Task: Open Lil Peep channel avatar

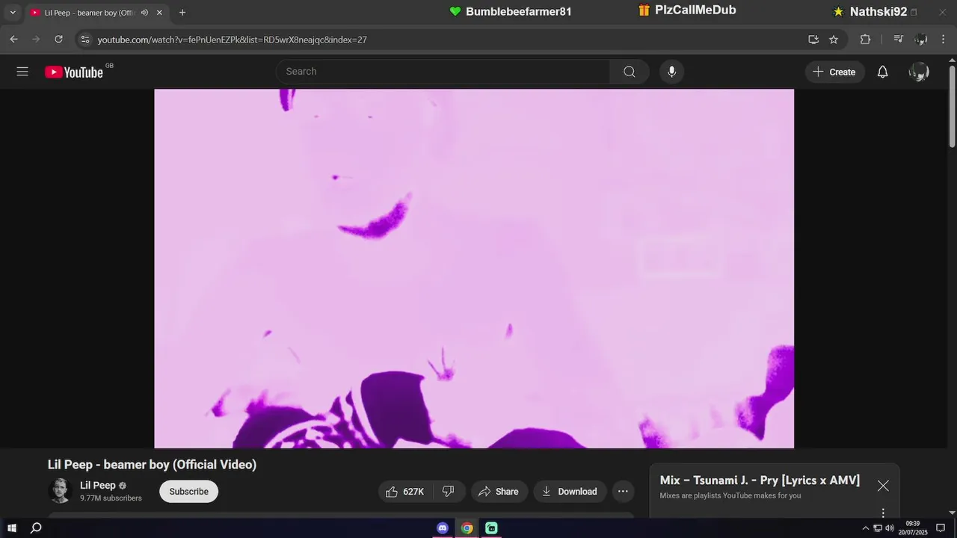Action: tap(60, 491)
